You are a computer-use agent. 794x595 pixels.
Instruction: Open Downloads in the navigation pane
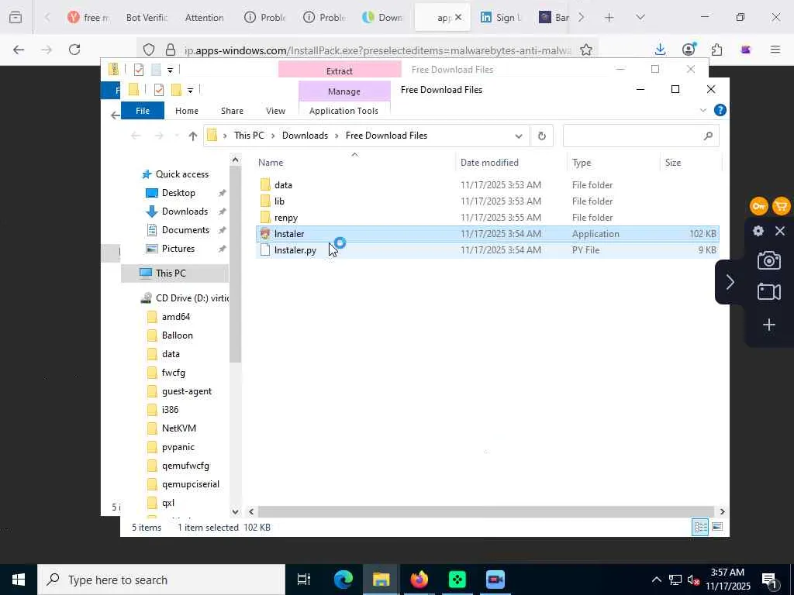point(185,212)
